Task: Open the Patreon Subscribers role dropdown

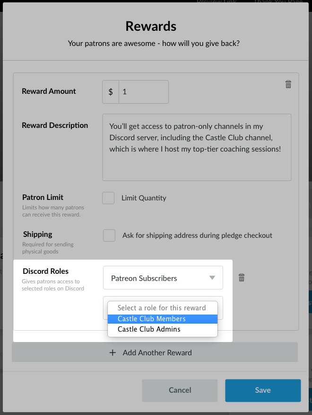Action: (x=163, y=278)
